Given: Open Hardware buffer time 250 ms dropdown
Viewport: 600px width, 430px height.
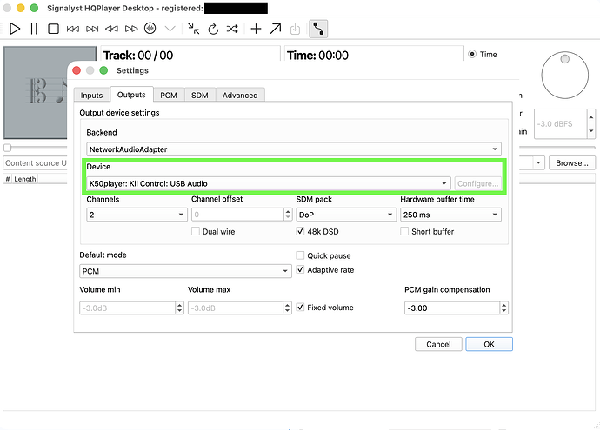Looking at the screenshot, I should pos(450,215).
